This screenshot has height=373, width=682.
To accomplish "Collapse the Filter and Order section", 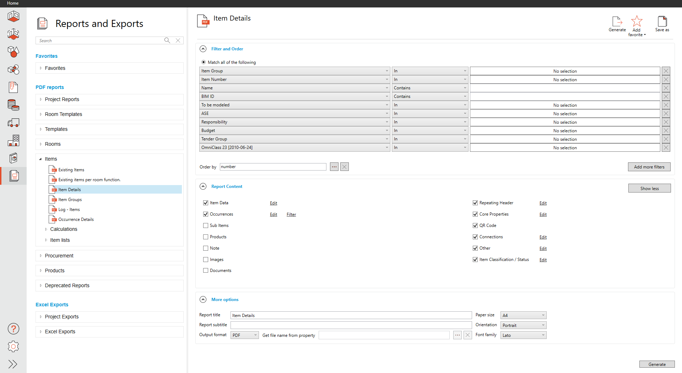I will (x=203, y=49).
